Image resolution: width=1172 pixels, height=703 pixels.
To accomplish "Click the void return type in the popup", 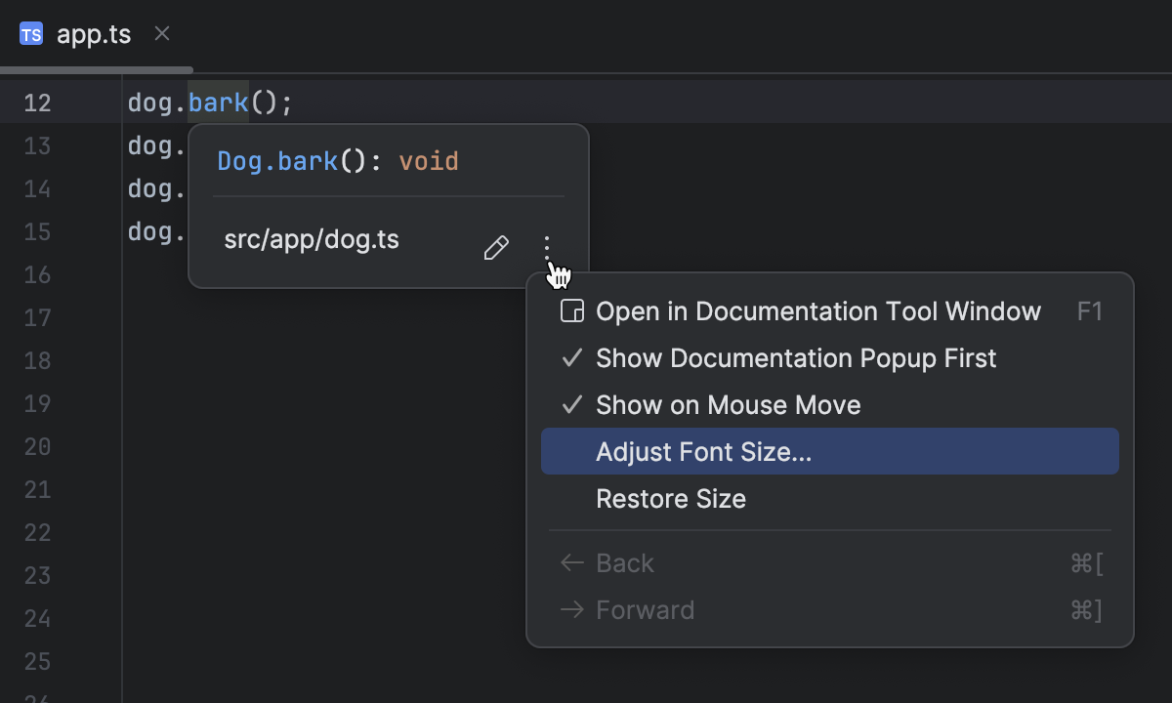I will pos(429,160).
